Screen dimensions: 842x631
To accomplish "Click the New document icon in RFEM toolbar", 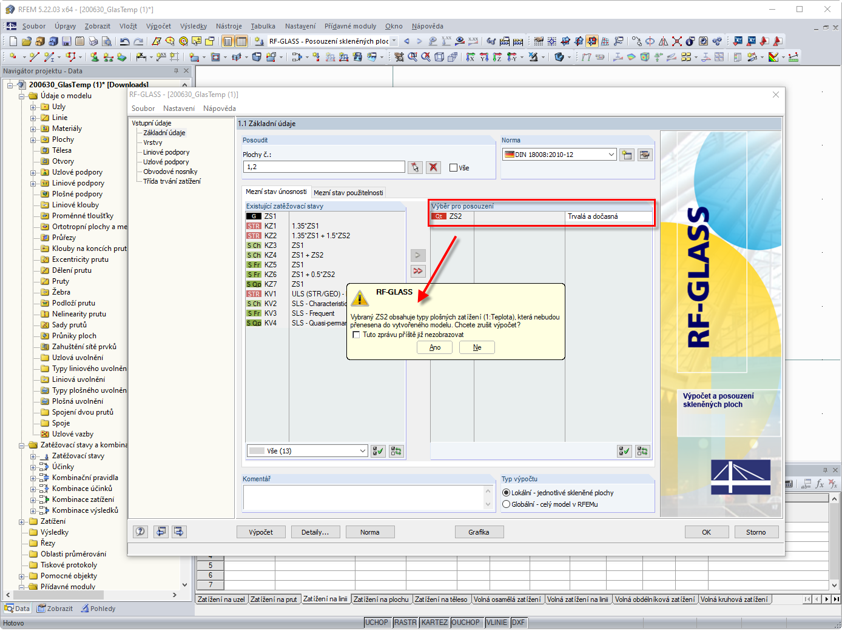I will click(13, 41).
